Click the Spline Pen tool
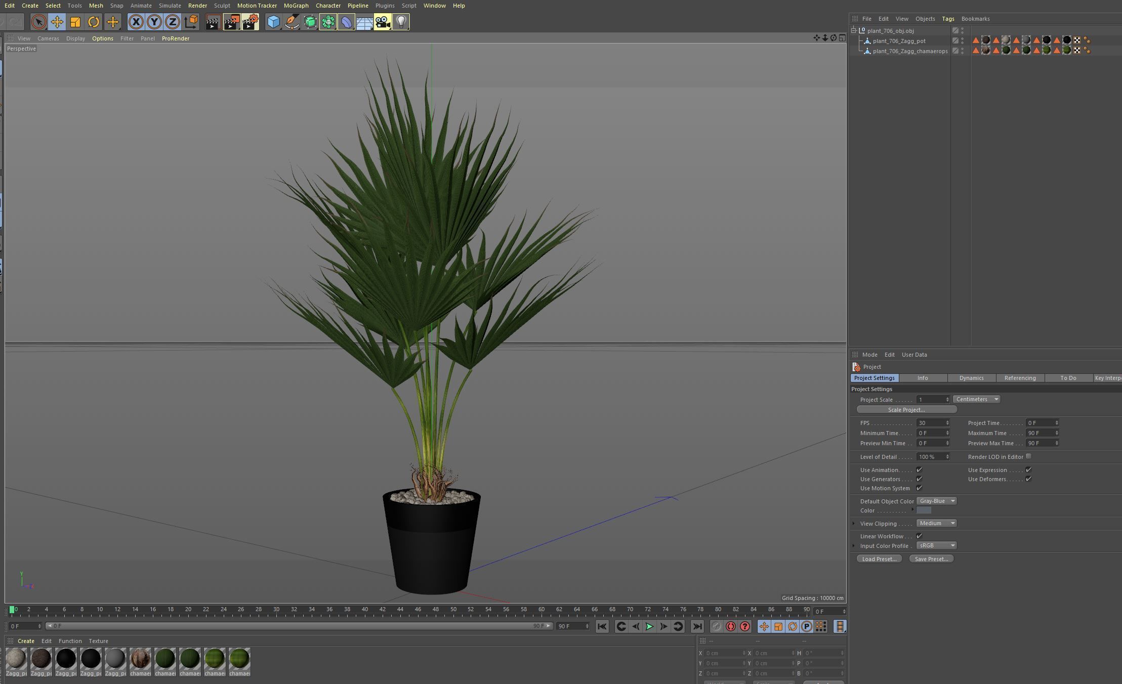Screen dimensions: 1122x684 [x=292, y=22]
